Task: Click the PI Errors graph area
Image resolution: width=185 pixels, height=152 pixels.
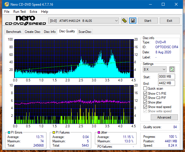Action: [x=74, y=59]
